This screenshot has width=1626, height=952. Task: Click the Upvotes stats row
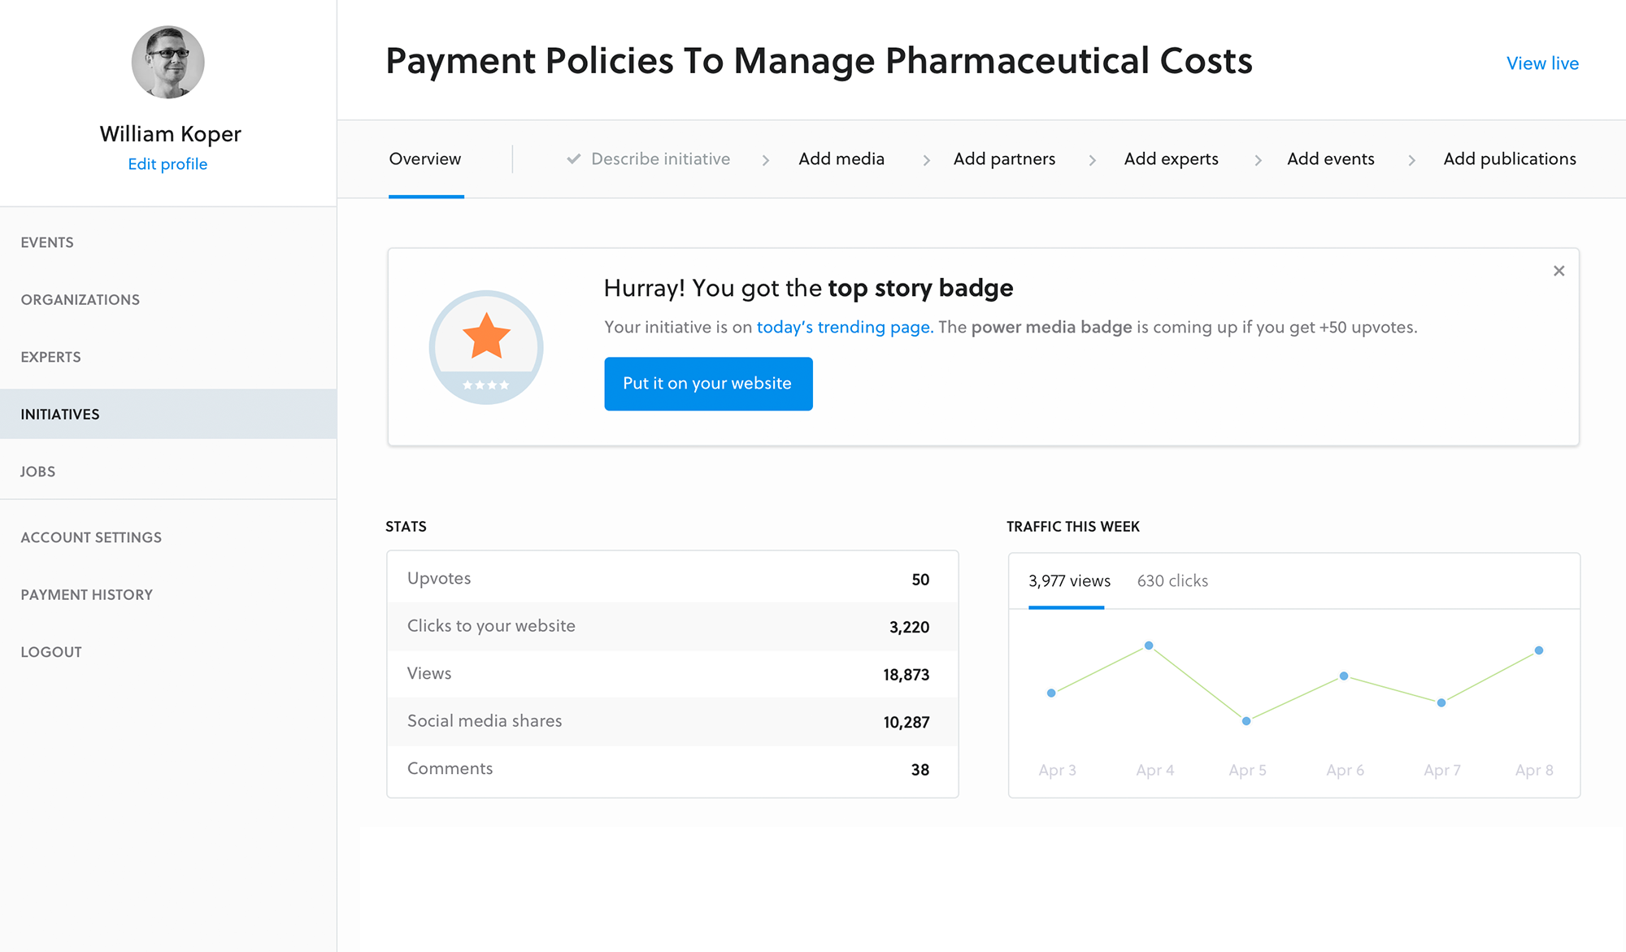pyautogui.click(x=672, y=578)
